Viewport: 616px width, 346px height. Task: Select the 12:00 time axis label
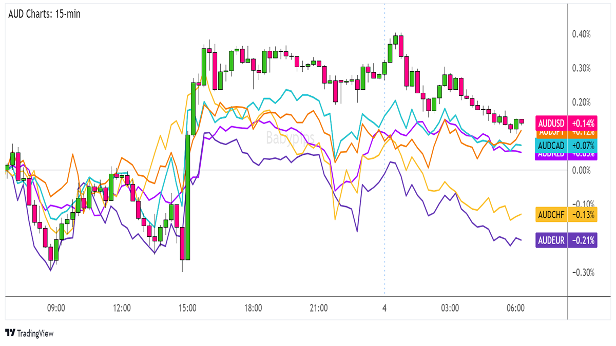tap(122, 308)
